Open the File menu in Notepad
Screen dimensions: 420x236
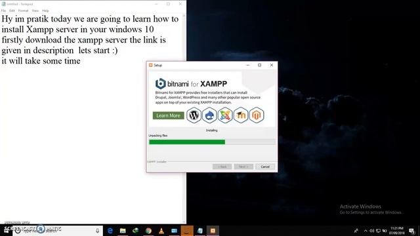click(x=3, y=10)
